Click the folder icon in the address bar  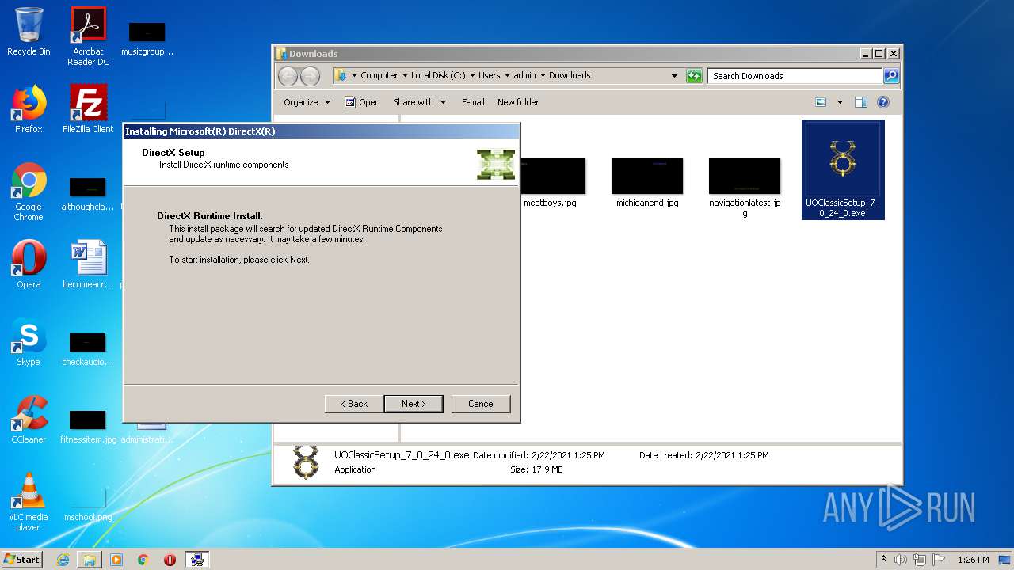341,75
